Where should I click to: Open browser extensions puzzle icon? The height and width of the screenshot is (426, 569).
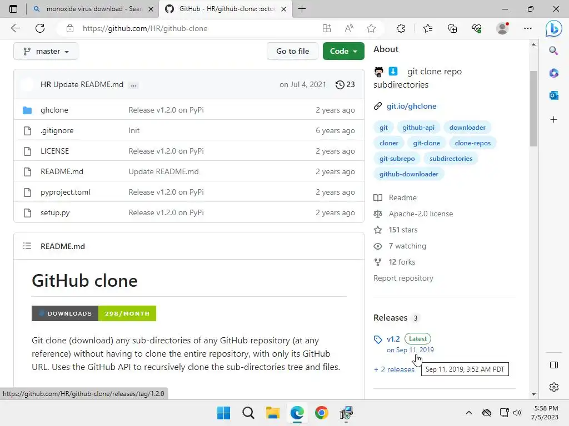click(x=401, y=28)
